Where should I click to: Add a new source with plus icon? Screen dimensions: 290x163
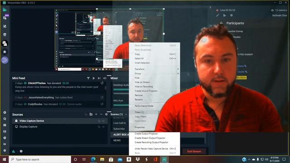(x=96, y=115)
